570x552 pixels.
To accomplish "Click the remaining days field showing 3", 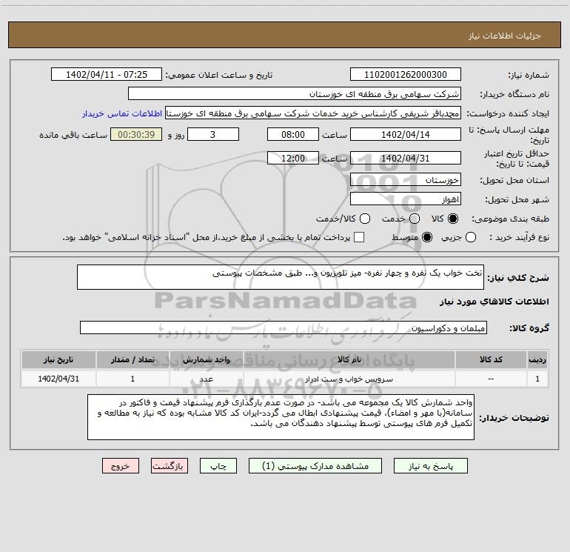I will coord(213,134).
